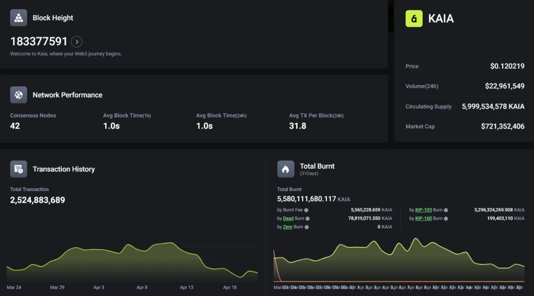Click Total Transaction value 2,524,883,689
Screen dimensions: 534x296
tap(37, 200)
